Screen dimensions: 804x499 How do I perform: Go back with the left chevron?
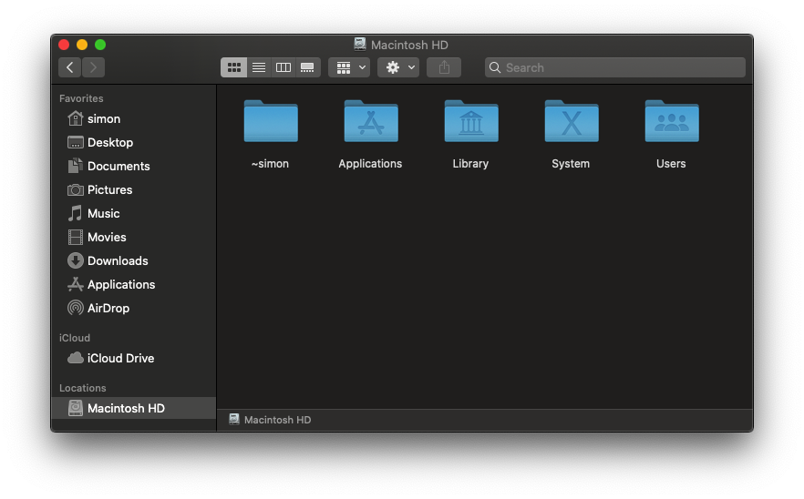pos(69,67)
